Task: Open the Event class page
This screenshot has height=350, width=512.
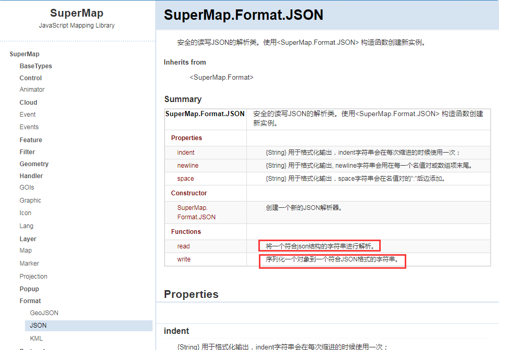Action: [28, 115]
